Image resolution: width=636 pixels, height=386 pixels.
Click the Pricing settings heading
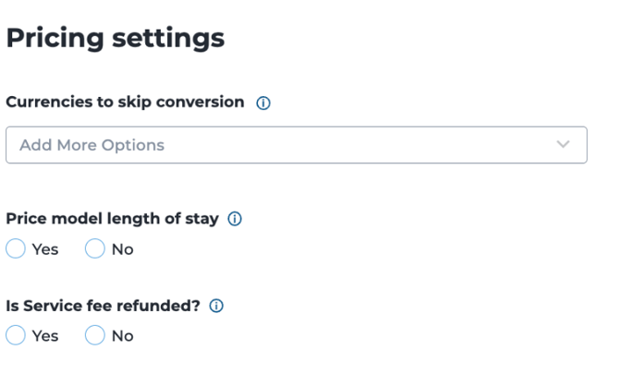[x=116, y=39]
